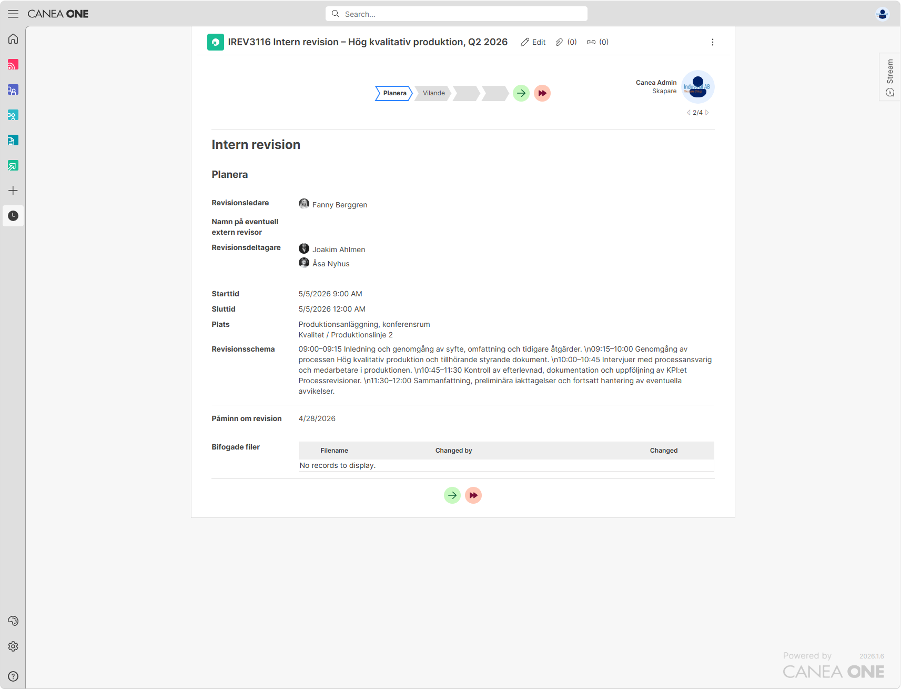Click the 4/28/2026 reminder date
Image resolution: width=901 pixels, height=689 pixels.
click(317, 418)
